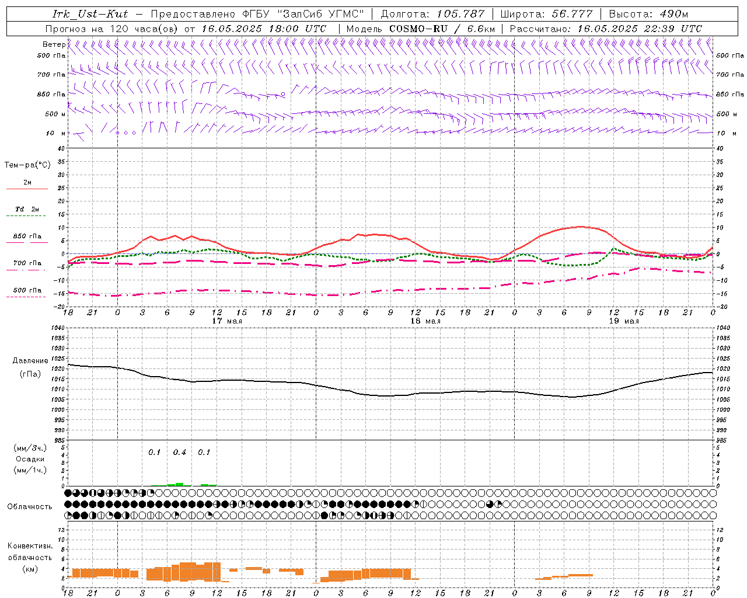
Task: Click the date label 19 мая
Action: tap(624, 321)
